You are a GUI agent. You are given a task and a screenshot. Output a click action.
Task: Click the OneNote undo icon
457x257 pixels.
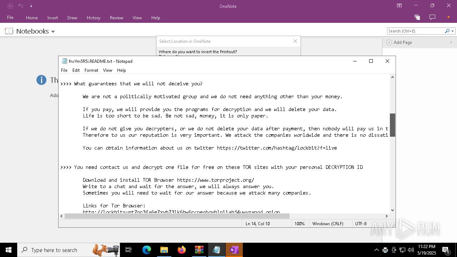click(21, 6)
